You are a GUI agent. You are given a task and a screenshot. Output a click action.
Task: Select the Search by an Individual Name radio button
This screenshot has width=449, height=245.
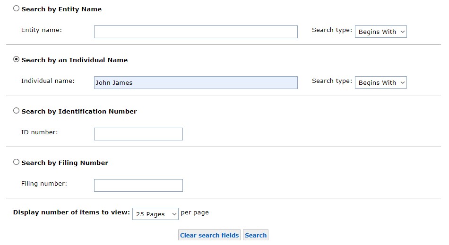(17, 59)
